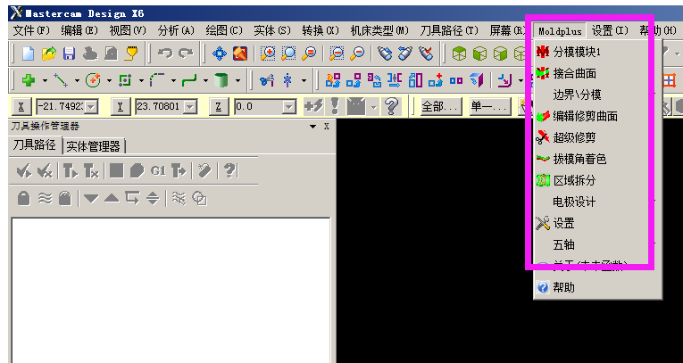Switch to the 实体管理器 tab

pyautogui.click(x=93, y=146)
